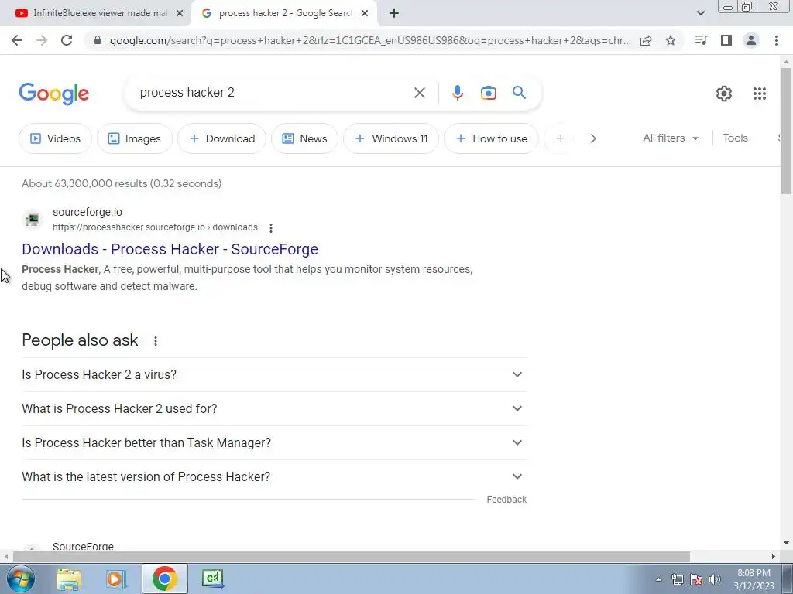The image size is (793, 594).
Task: Show the tab search dropdown
Action: point(700,13)
